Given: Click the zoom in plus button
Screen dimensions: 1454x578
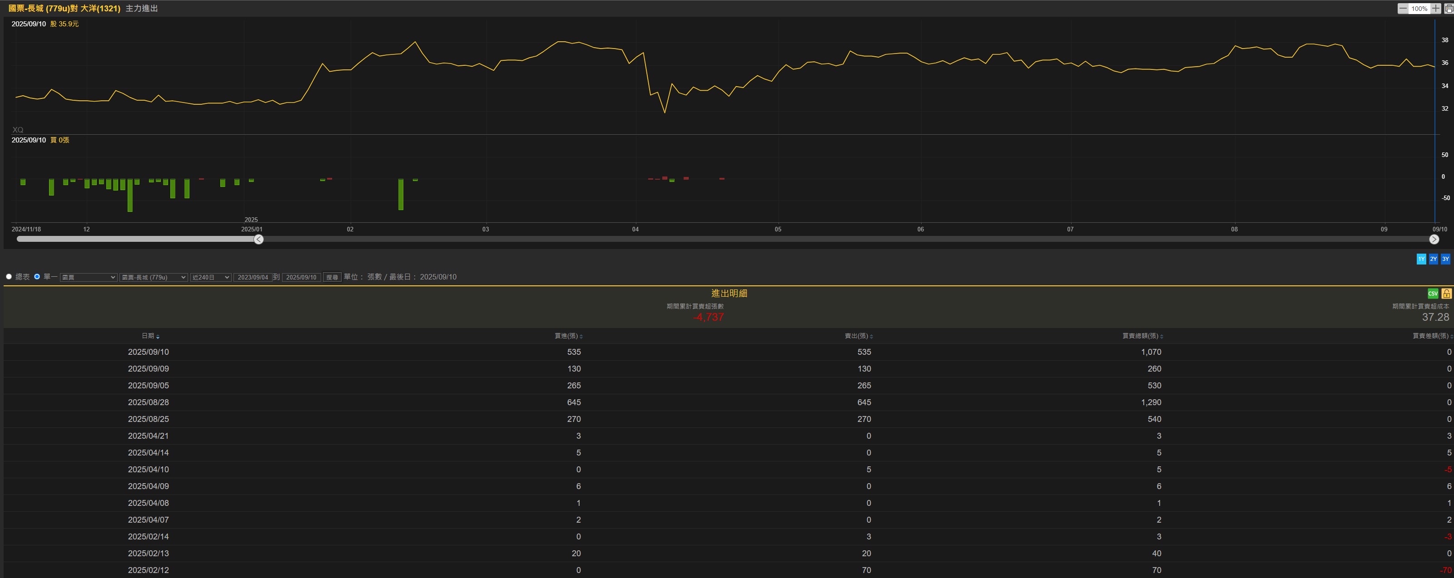Looking at the screenshot, I should click(x=1436, y=9).
